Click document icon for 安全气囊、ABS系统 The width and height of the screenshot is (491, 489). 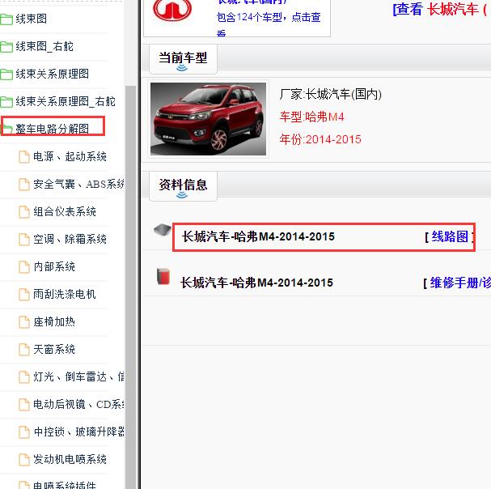pyautogui.click(x=24, y=185)
